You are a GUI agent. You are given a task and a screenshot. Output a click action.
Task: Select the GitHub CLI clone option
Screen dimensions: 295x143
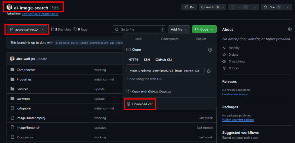pos(164,60)
